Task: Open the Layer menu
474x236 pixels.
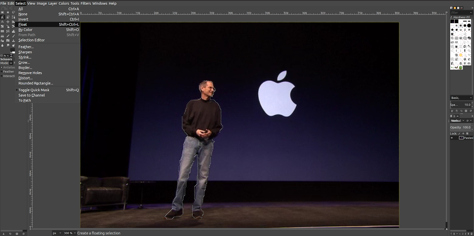Action: click(53, 3)
